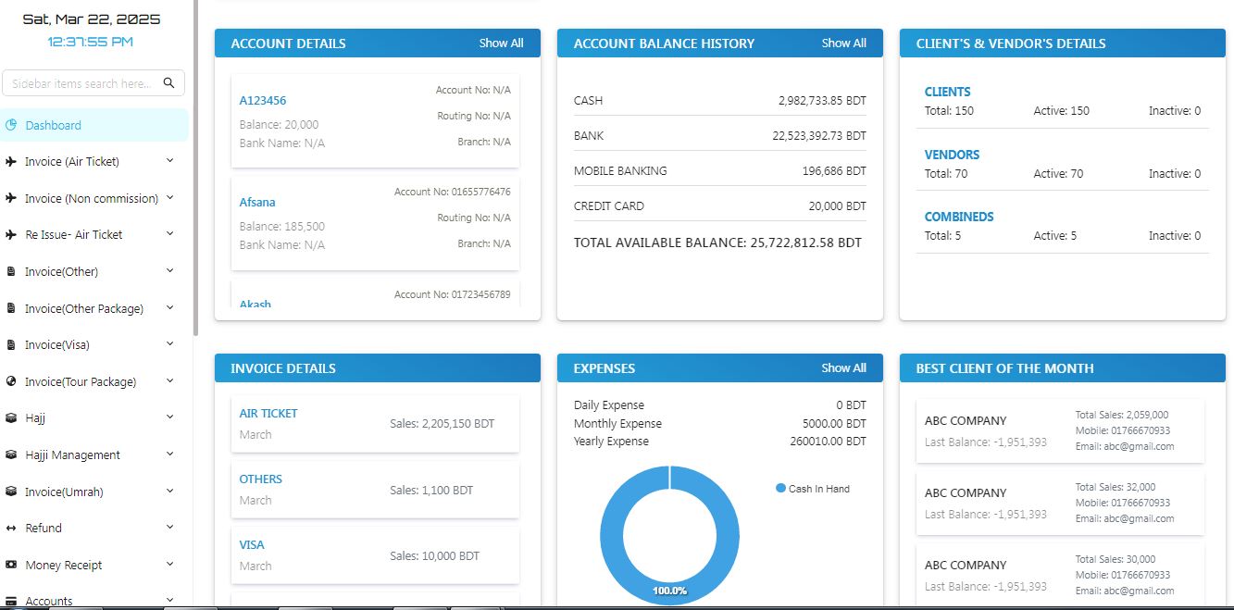Expand the Invoice (Air Ticket) chevron
The width and height of the screenshot is (1234, 610).
click(x=169, y=160)
